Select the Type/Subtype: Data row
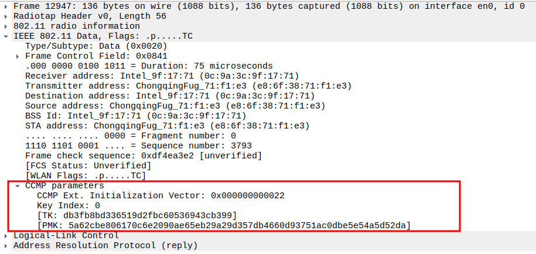The height and width of the screenshot is (254, 536). [x=97, y=46]
